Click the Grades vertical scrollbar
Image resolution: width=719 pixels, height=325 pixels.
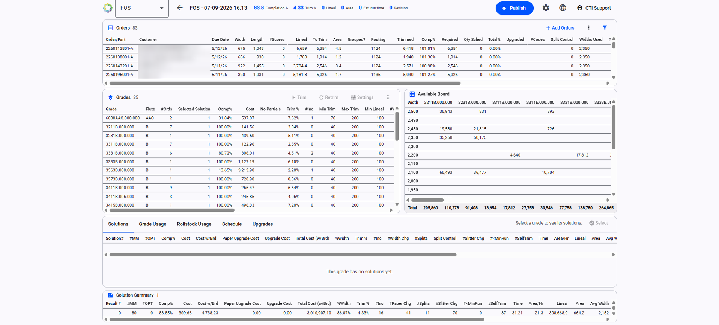(x=397, y=126)
